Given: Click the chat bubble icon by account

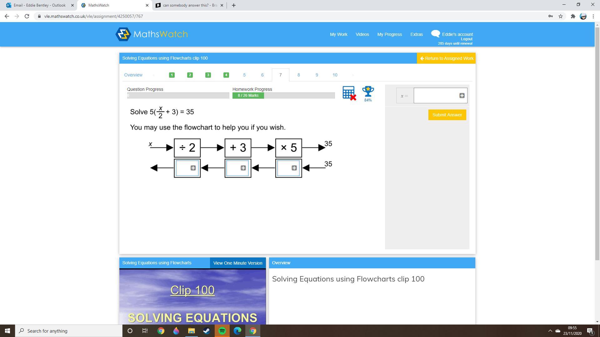Looking at the screenshot, I should point(435,34).
